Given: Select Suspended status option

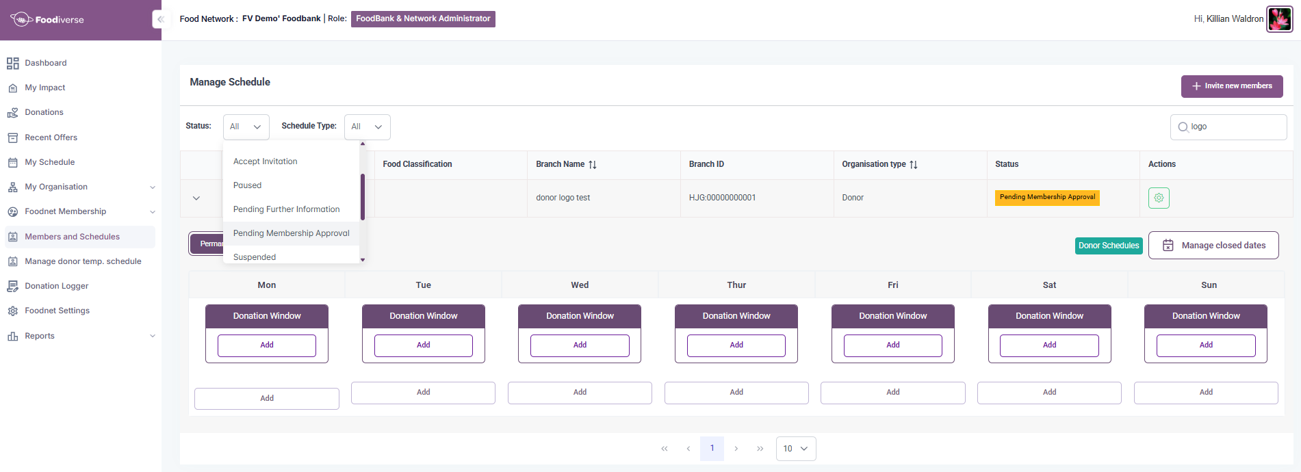Looking at the screenshot, I should 291,257.
